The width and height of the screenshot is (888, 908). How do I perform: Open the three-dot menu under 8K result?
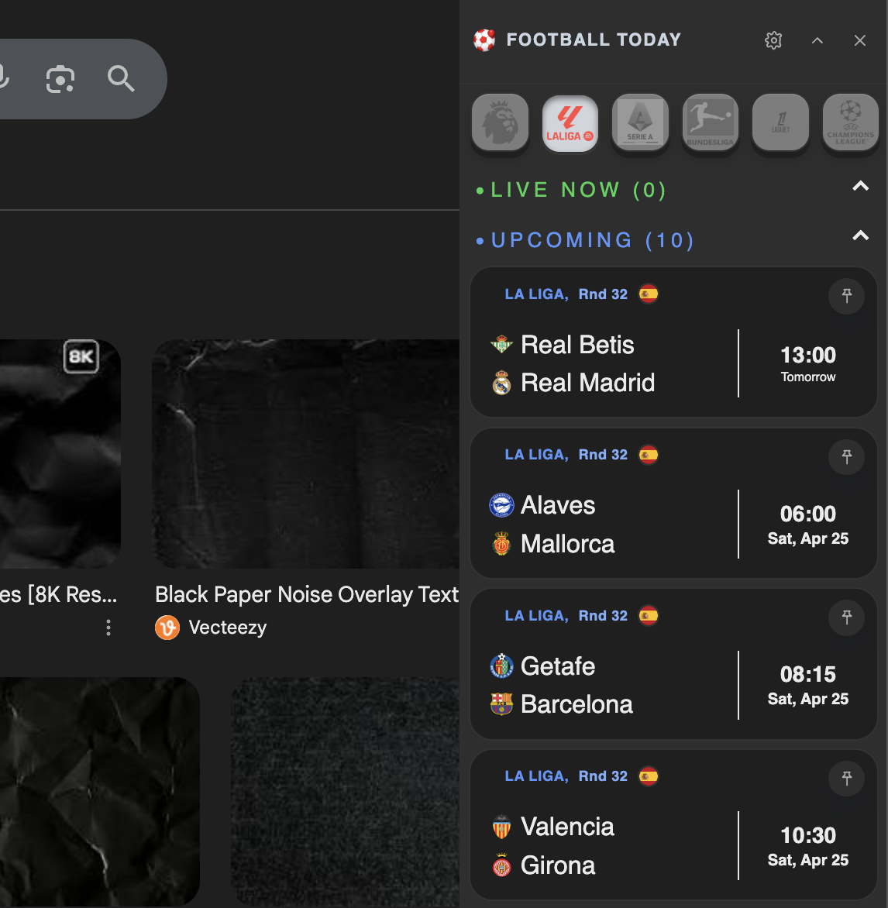108,628
